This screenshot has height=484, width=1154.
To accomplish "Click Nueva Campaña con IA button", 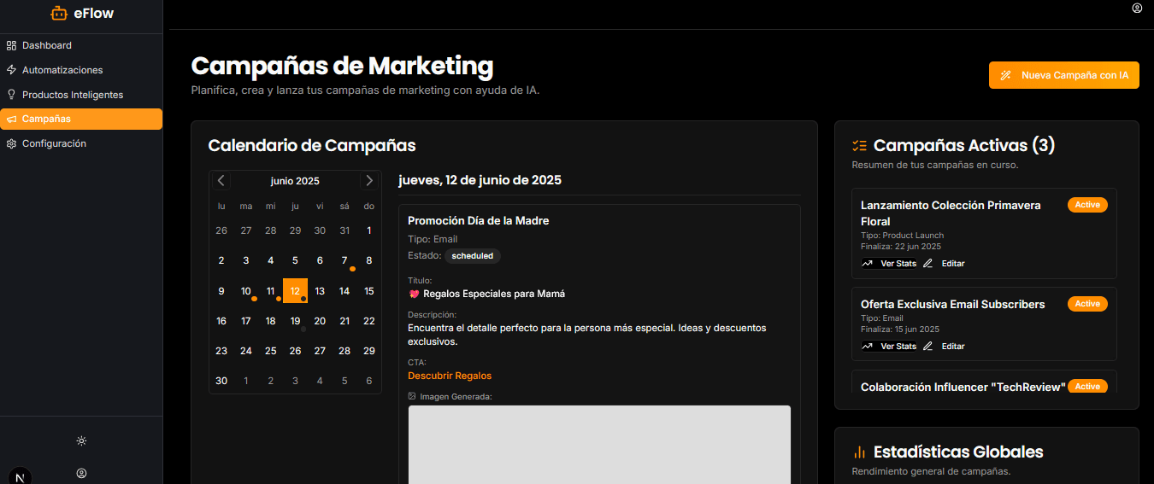I will click(x=1064, y=75).
